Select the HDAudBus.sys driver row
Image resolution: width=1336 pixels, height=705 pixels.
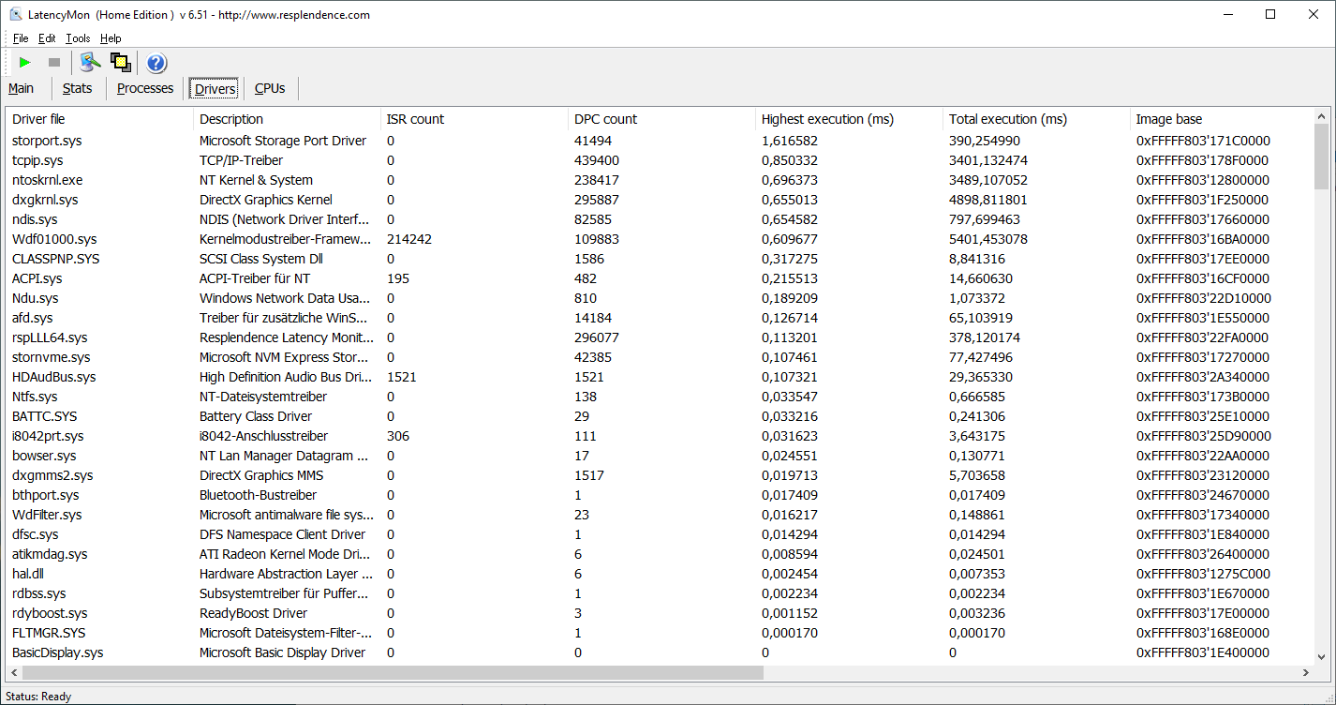[x=660, y=377]
